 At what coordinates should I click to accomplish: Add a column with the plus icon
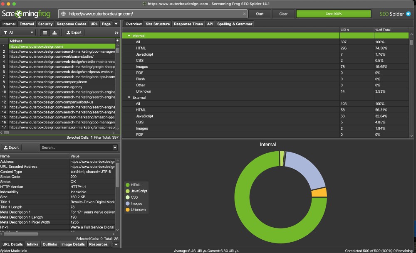tap(117, 41)
